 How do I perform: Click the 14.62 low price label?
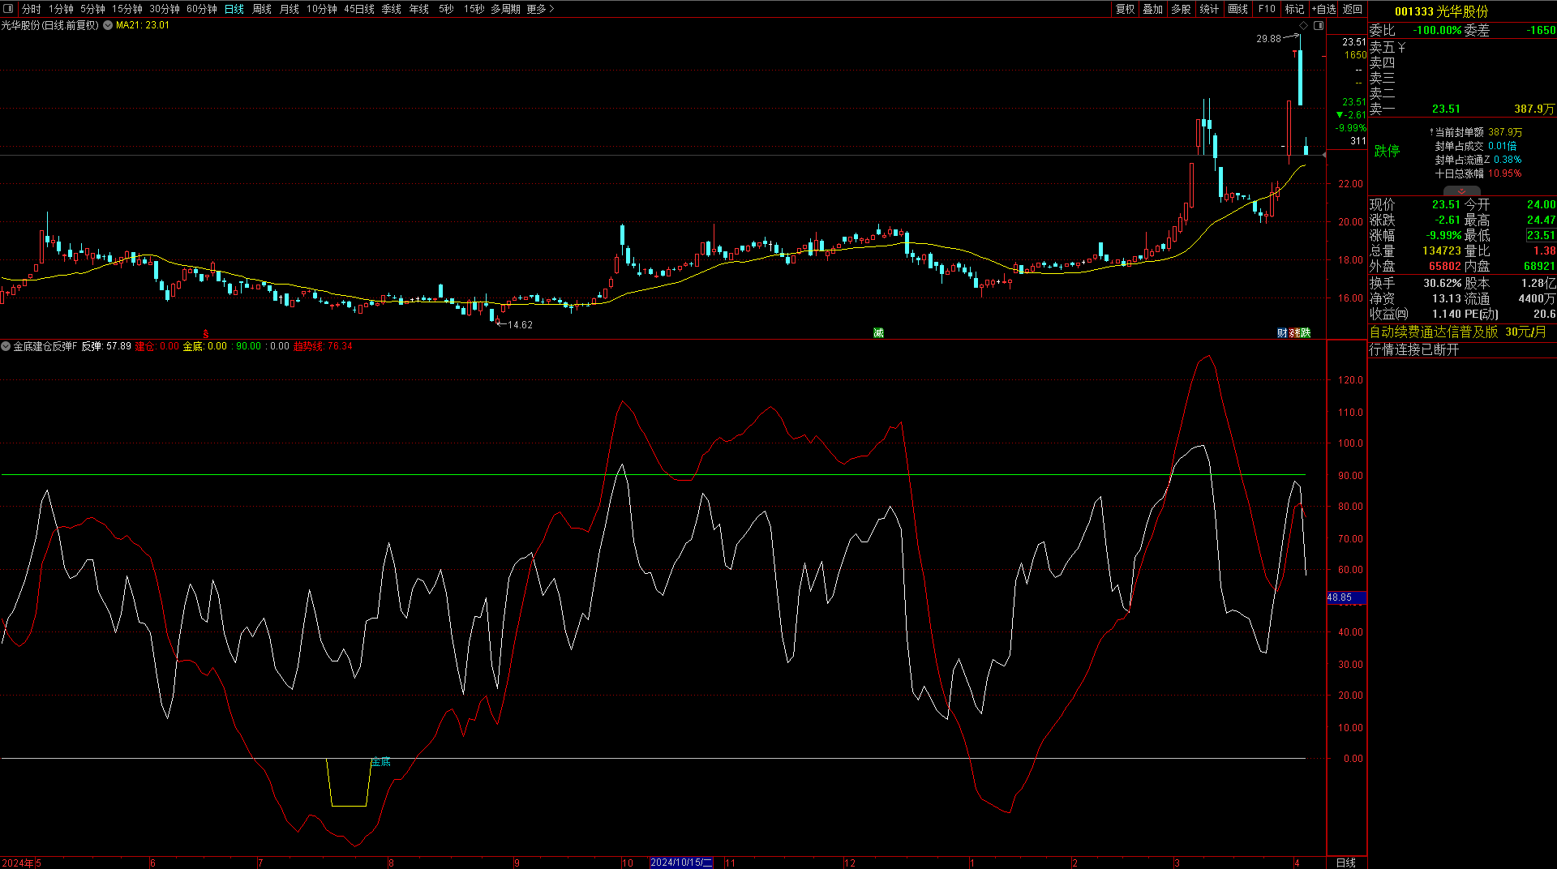520,324
